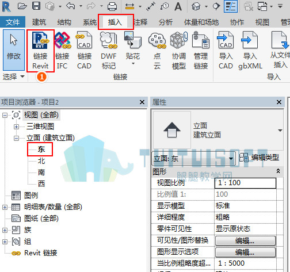Switch to the 体量和场地 tab

tap(201, 22)
